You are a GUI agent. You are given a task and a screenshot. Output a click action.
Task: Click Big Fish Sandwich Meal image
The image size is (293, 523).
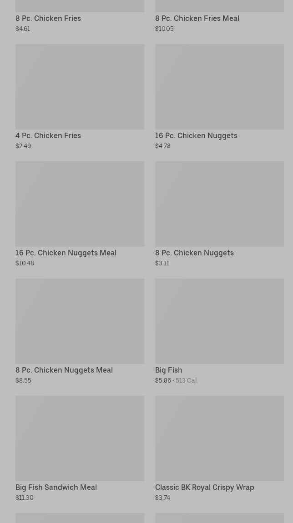pos(80,438)
